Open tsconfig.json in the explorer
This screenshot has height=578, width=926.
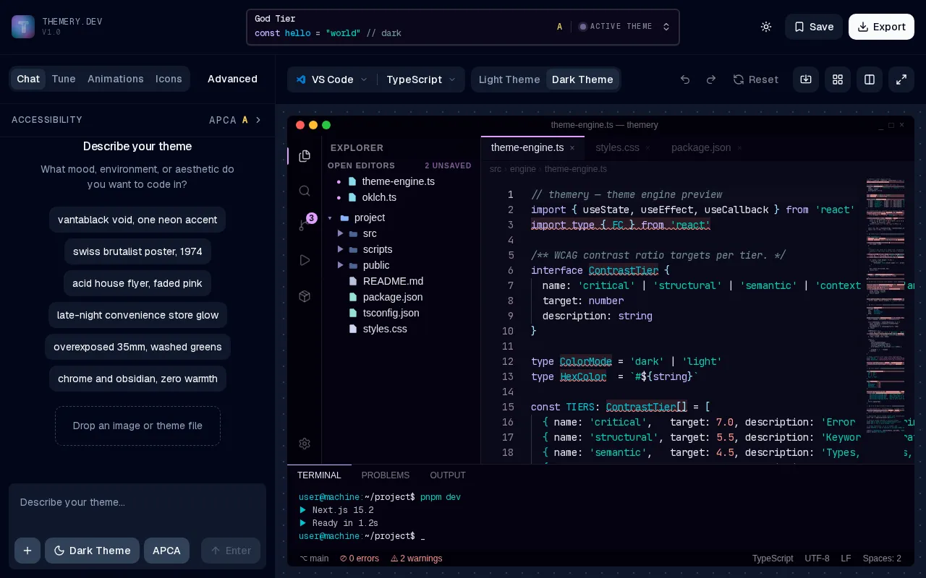[x=391, y=313]
